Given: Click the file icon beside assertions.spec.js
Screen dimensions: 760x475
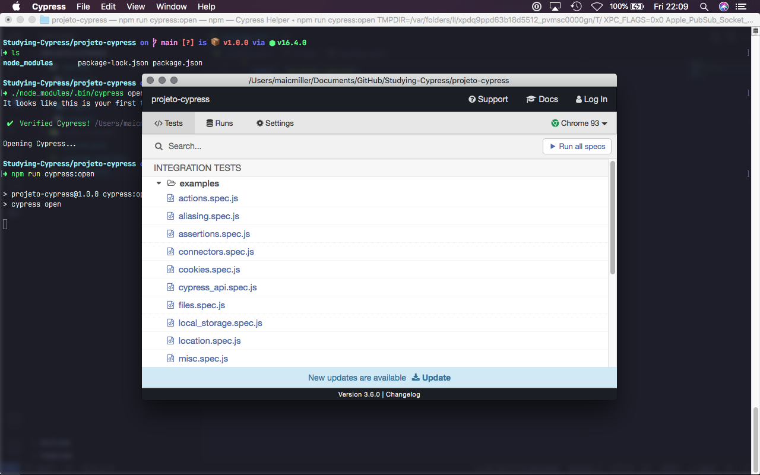Looking at the screenshot, I should tap(170, 234).
